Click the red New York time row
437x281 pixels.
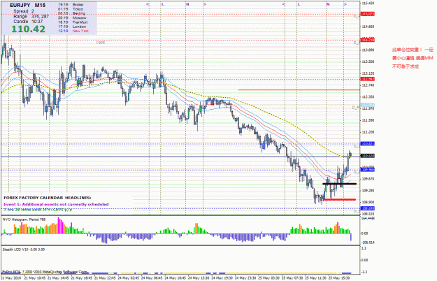click(73, 31)
